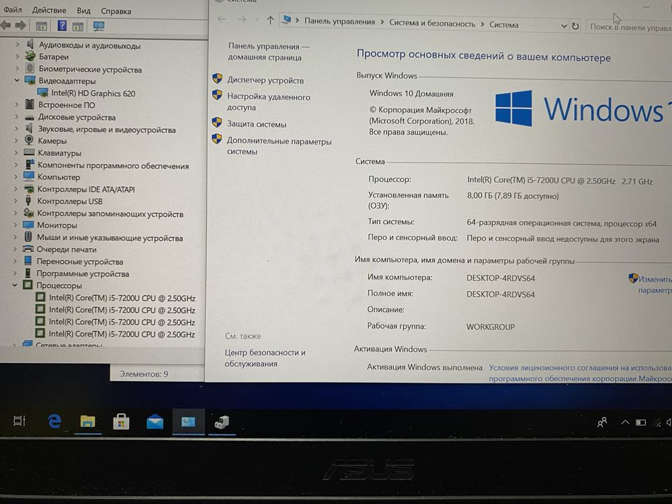Click the processor name Intel Core i5-7200U text
This screenshot has height=504, width=672.
pyautogui.click(x=560, y=181)
